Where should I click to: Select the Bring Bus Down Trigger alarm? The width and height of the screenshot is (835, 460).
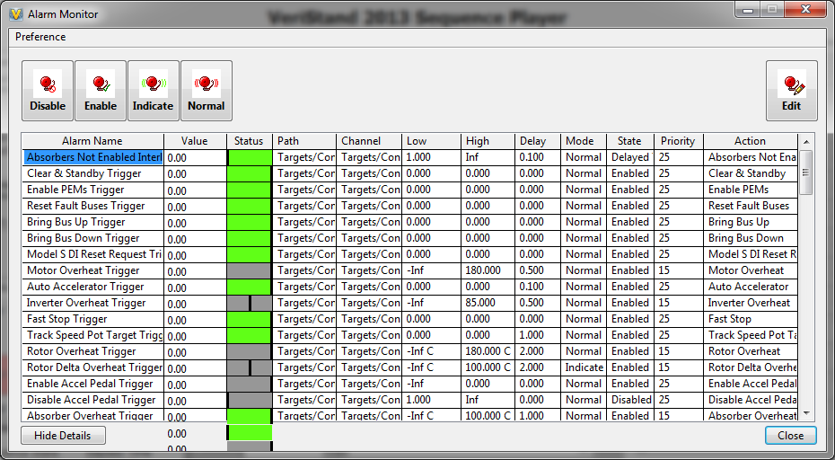pos(93,238)
